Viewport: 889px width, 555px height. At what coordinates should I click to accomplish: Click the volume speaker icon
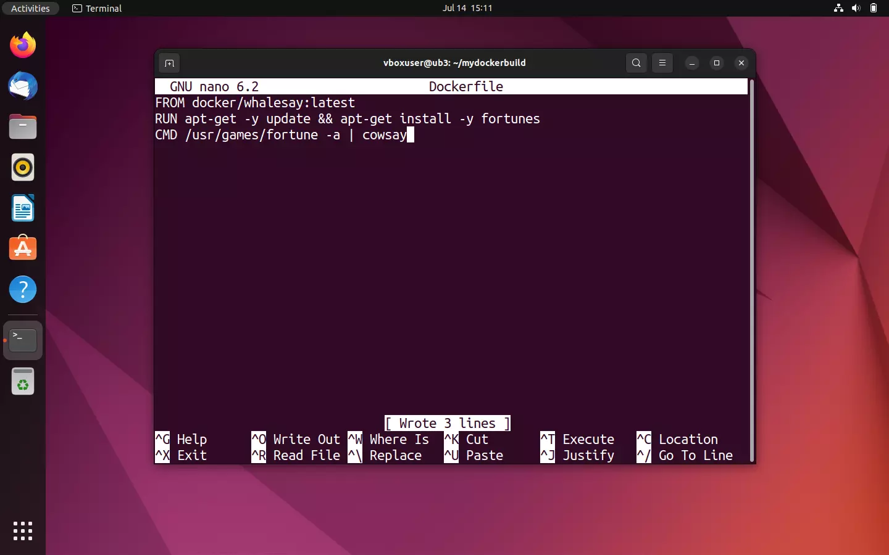pyautogui.click(x=856, y=9)
